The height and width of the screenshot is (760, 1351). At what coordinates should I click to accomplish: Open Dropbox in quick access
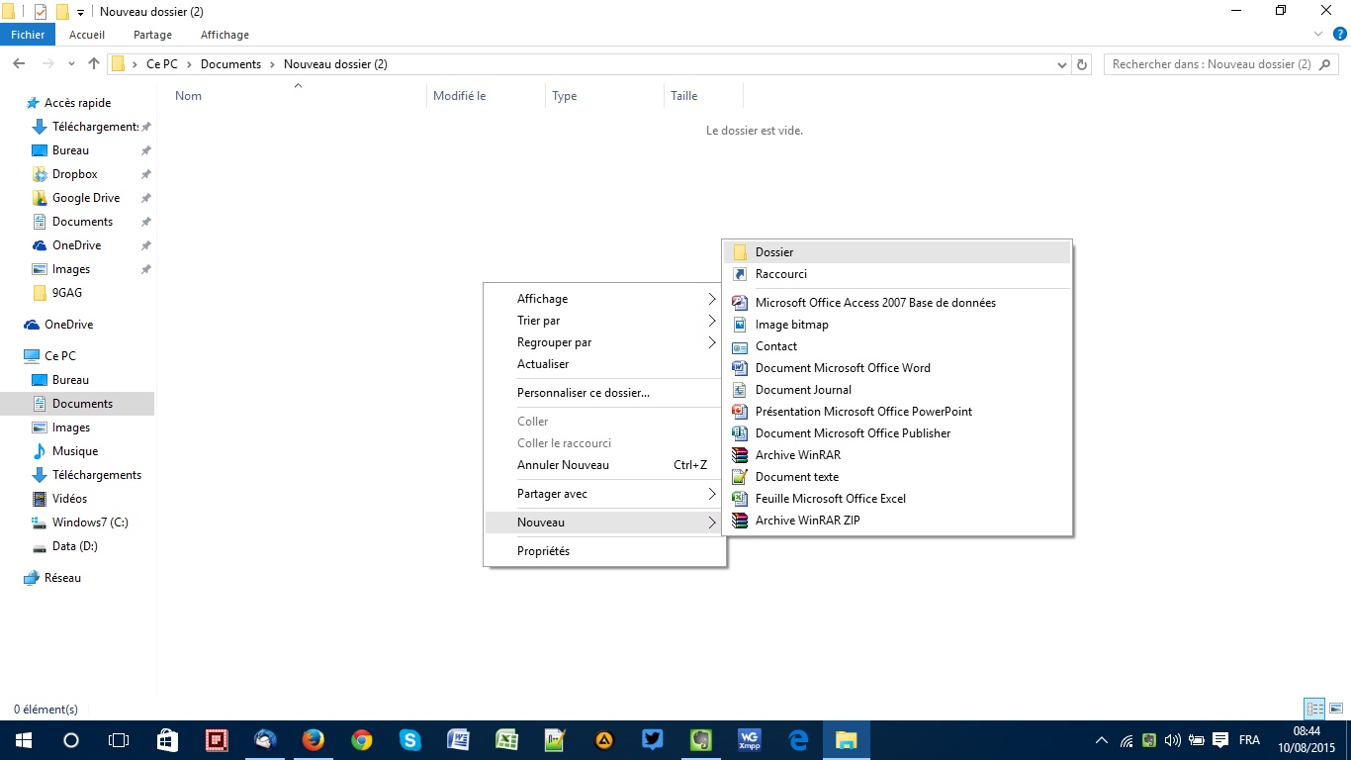(x=74, y=174)
